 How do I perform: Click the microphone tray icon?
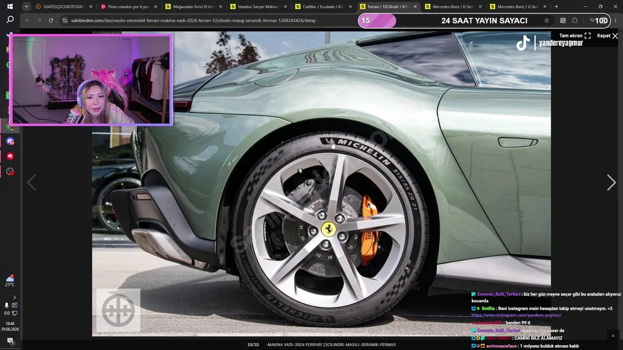click(x=6, y=305)
